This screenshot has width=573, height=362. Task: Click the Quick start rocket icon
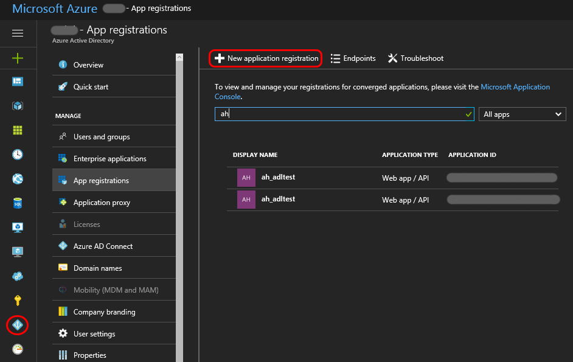coord(63,86)
